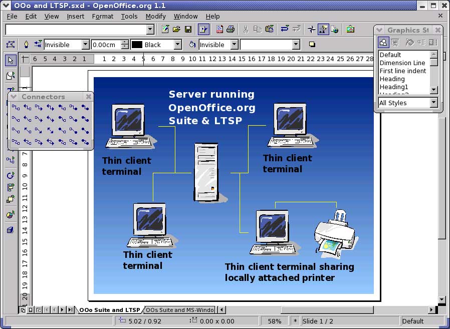The height and width of the screenshot is (329, 450).
Task: Switch to OOs Suite and MS-Windo slide tab
Action: tap(179, 310)
